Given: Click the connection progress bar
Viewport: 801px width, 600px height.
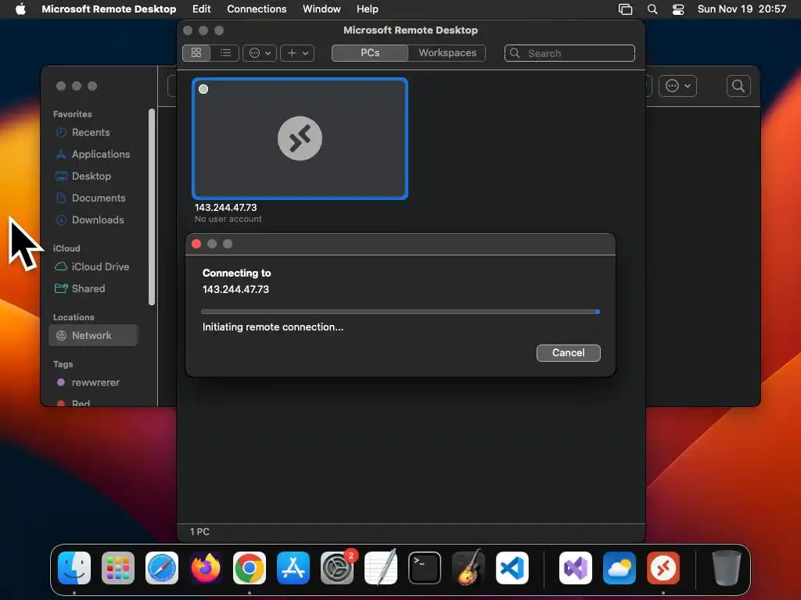Looking at the screenshot, I should pos(400,311).
